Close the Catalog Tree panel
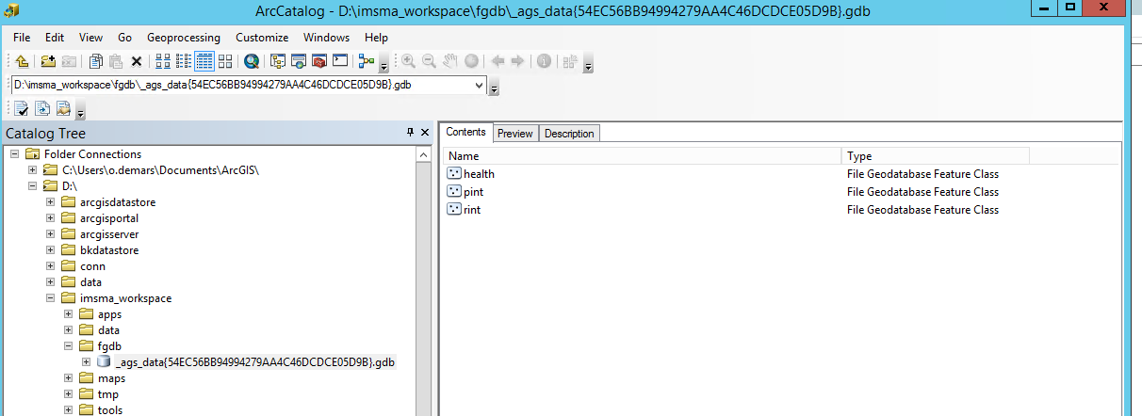The image size is (1142, 416). click(425, 133)
